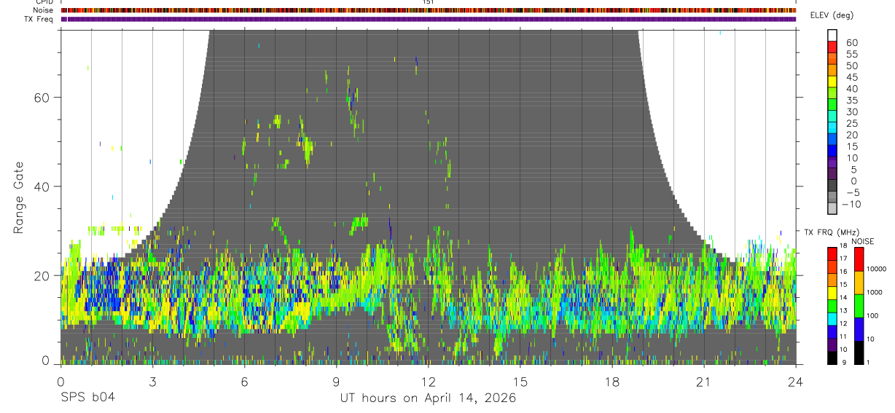
Task: Click ELEV scale label '25'
Action: coord(852,124)
